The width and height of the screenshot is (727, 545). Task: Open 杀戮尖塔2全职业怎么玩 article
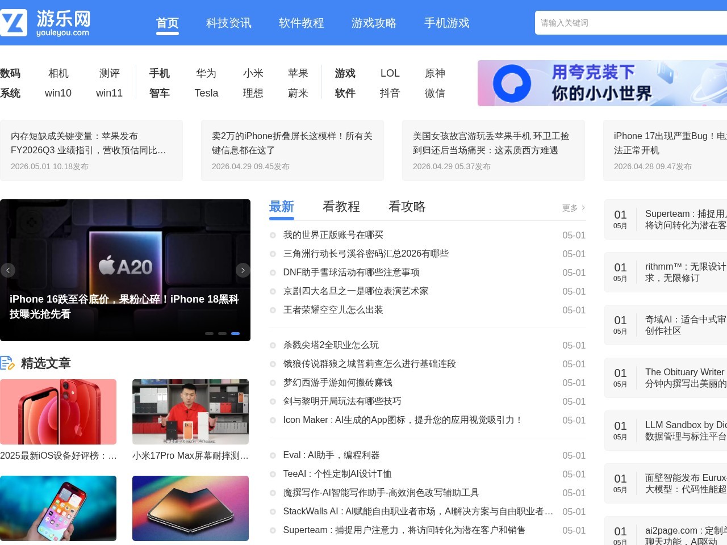[331, 345]
